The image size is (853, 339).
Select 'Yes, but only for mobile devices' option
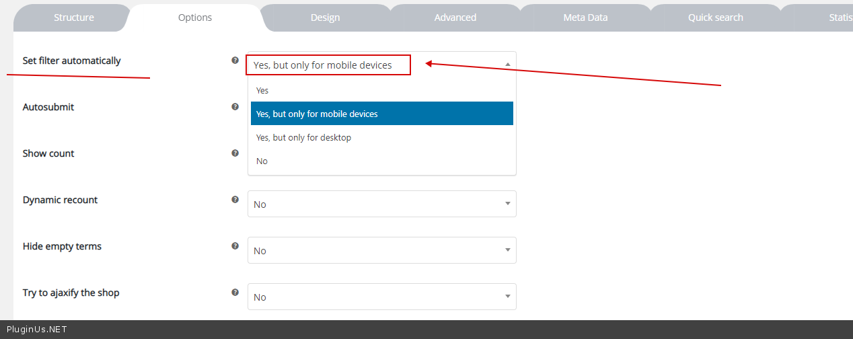click(x=317, y=114)
